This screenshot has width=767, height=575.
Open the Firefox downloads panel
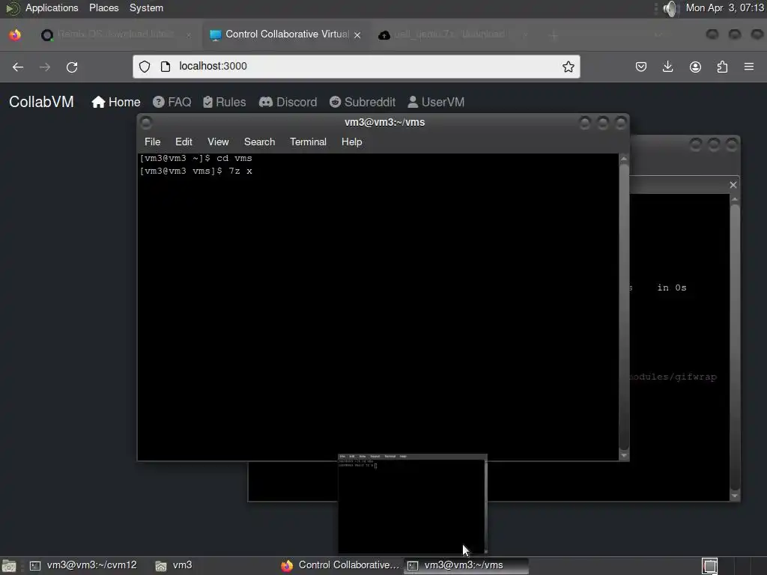pos(667,67)
